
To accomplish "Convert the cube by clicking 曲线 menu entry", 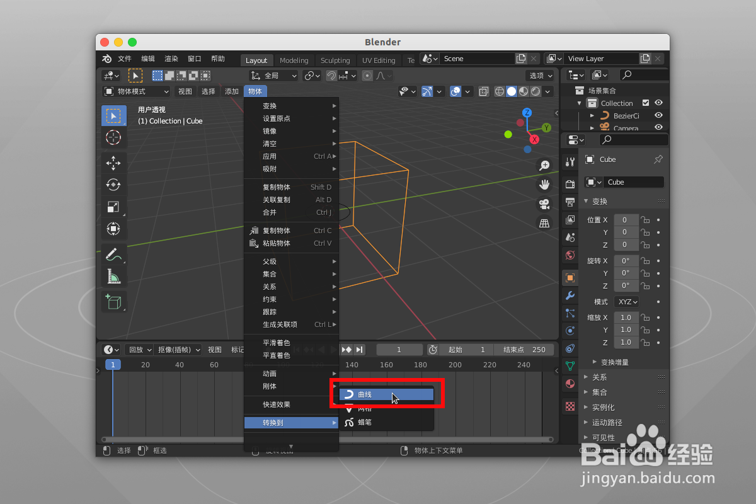I will point(364,394).
